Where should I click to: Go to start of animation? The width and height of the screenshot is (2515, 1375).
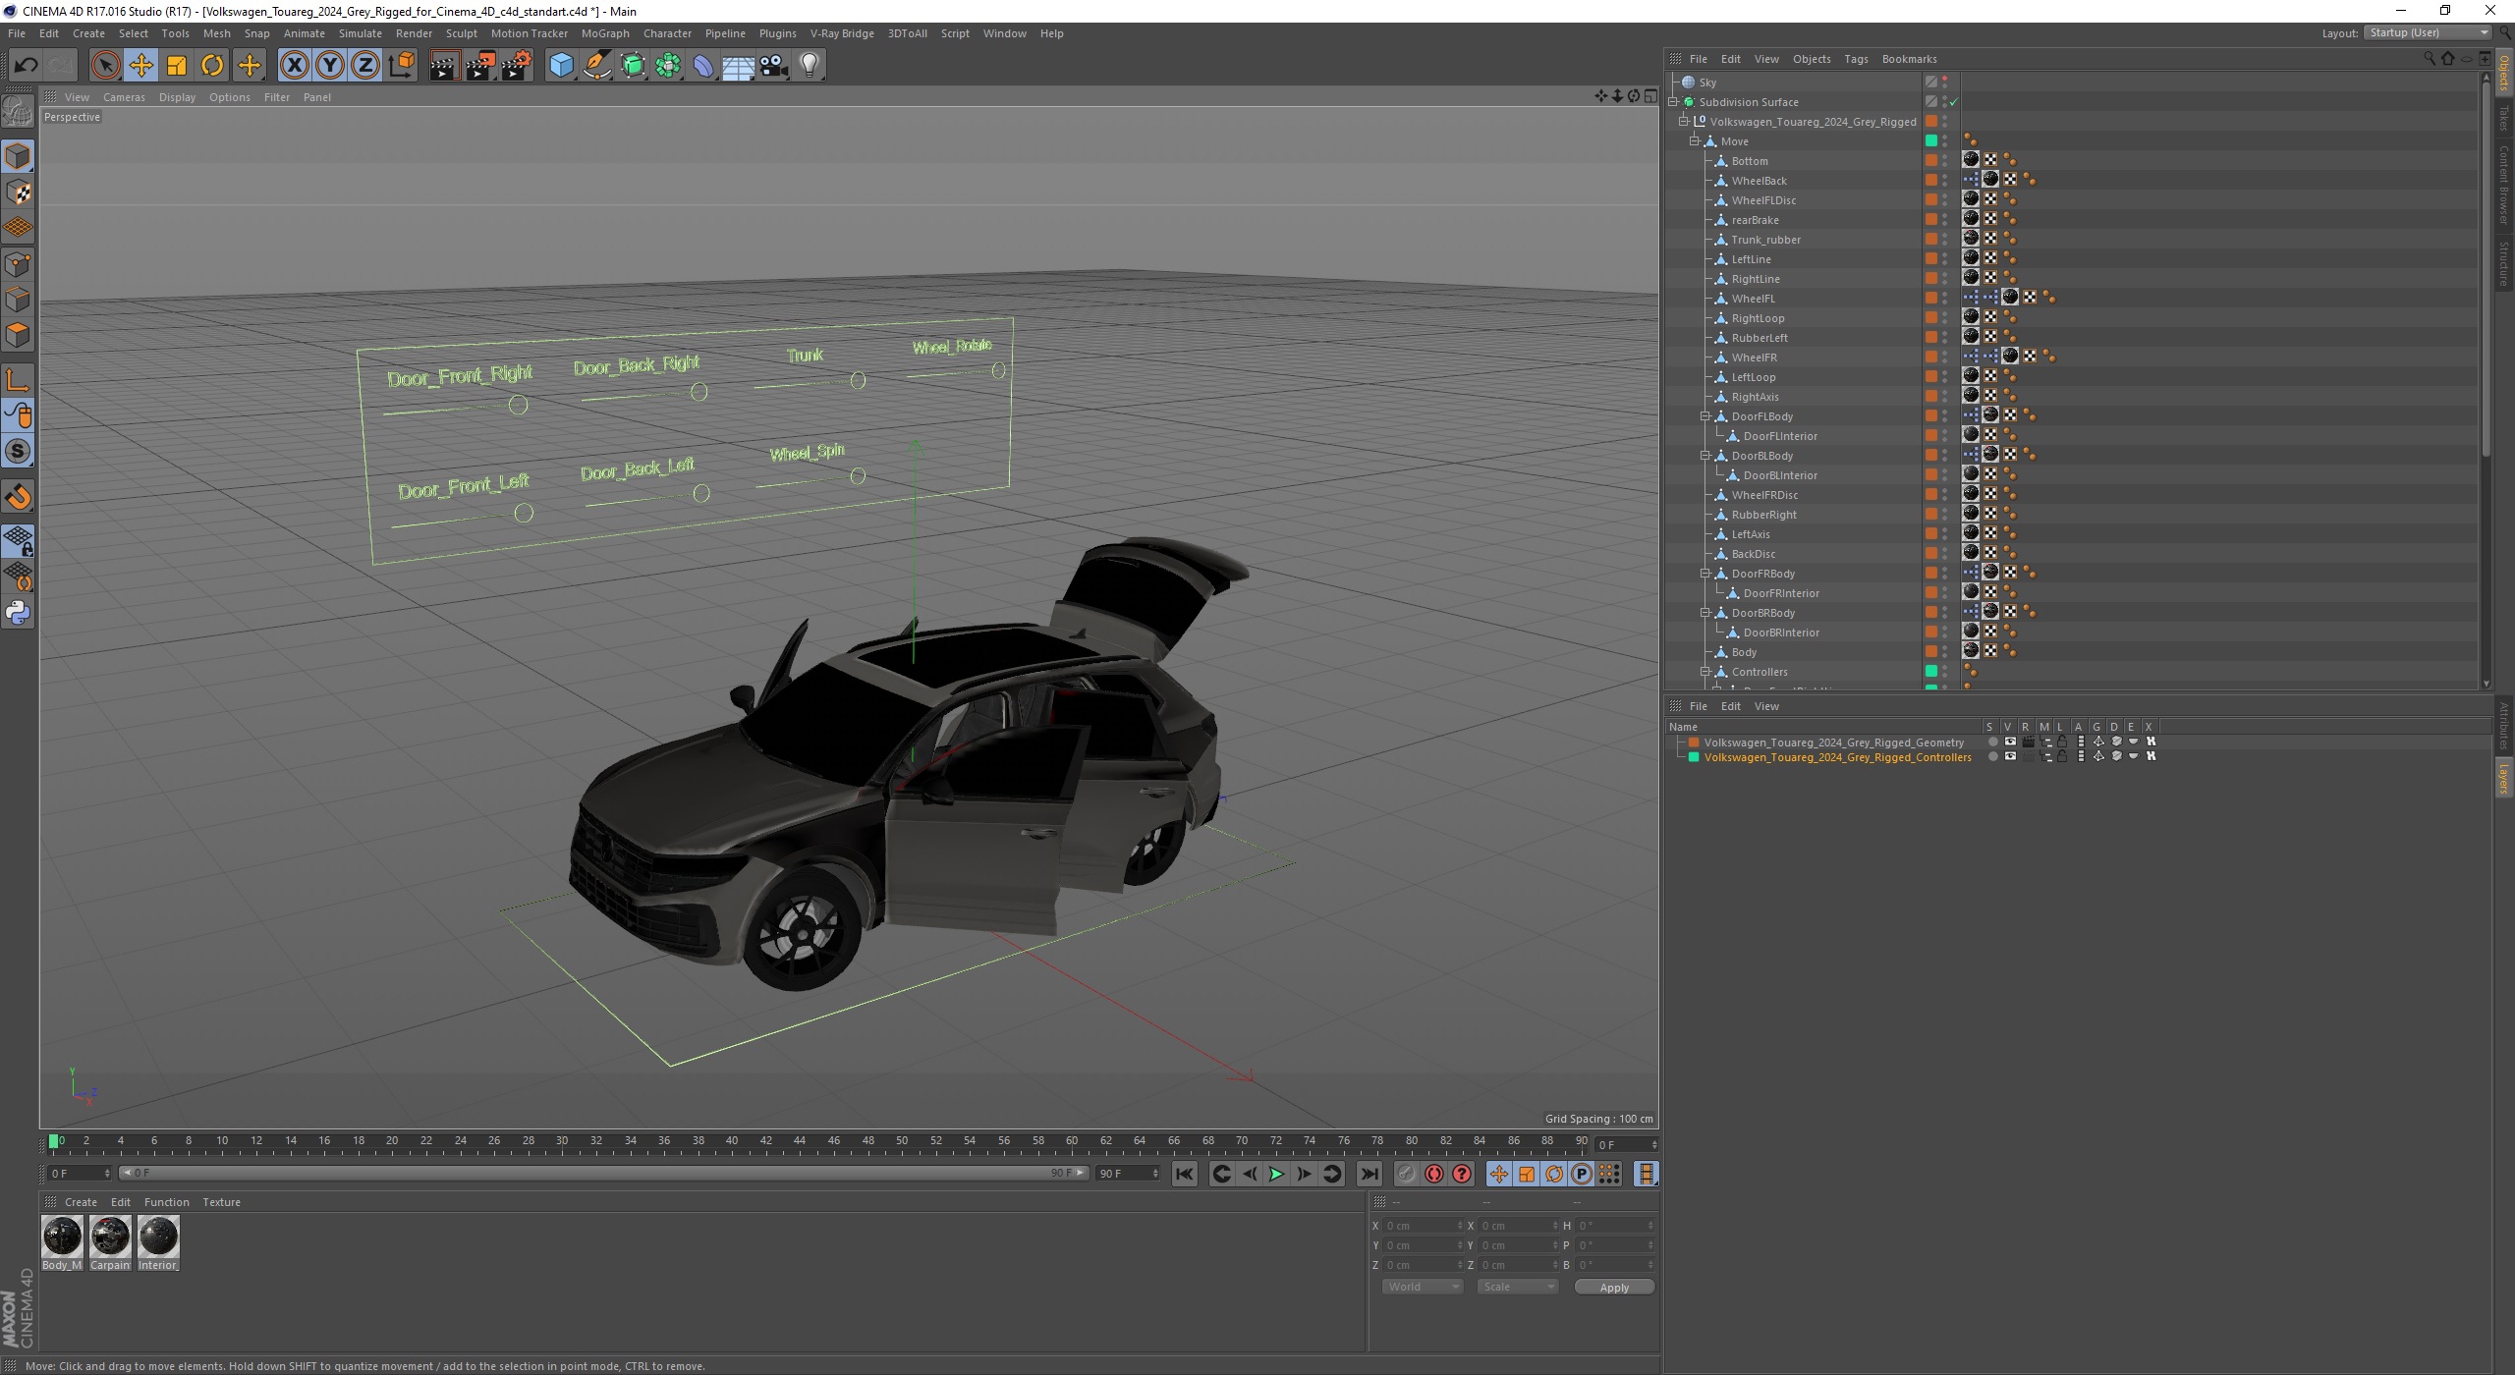1185,1174
